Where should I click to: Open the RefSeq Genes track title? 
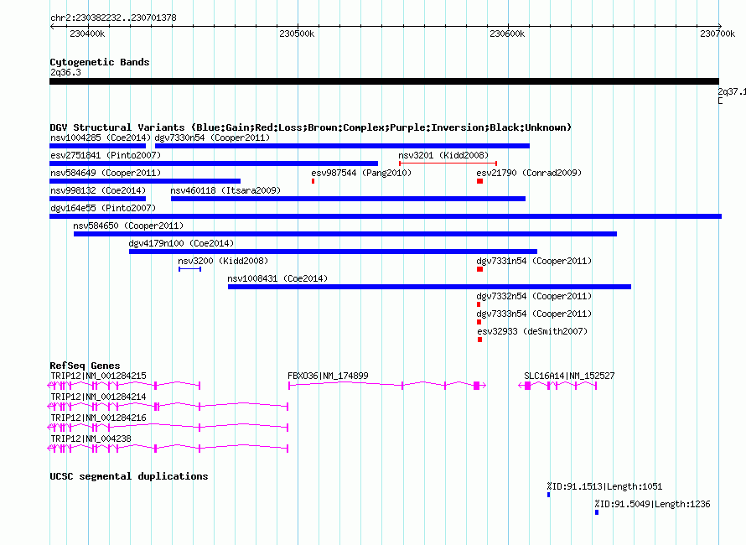pyautogui.click(x=85, y=366)
